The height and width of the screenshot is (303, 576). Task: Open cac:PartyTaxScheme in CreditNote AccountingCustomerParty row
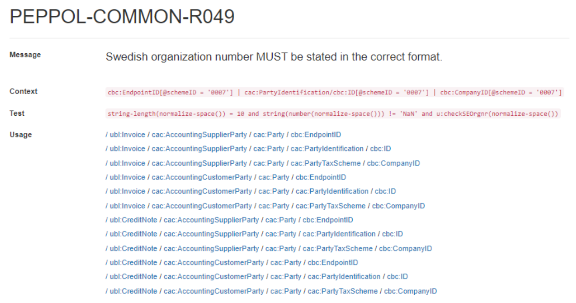(x=343, y=291)
